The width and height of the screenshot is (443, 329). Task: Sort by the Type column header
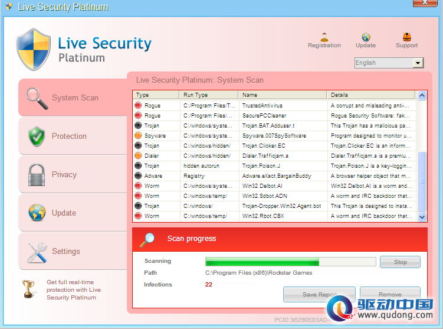tap(156, 95)
